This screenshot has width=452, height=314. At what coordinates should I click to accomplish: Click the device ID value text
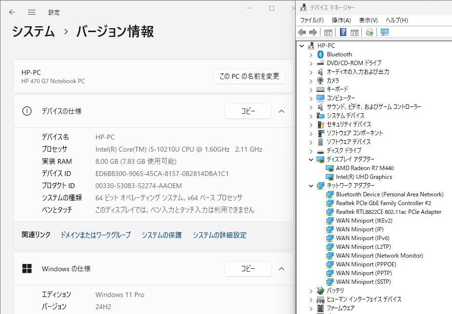point(162,174)
